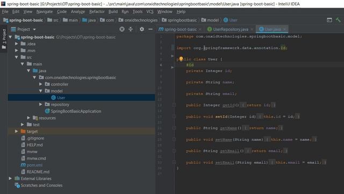The width and height of the screenshot is (344, 194).
Task: Open the Help menu
Action: click(181, 11)
